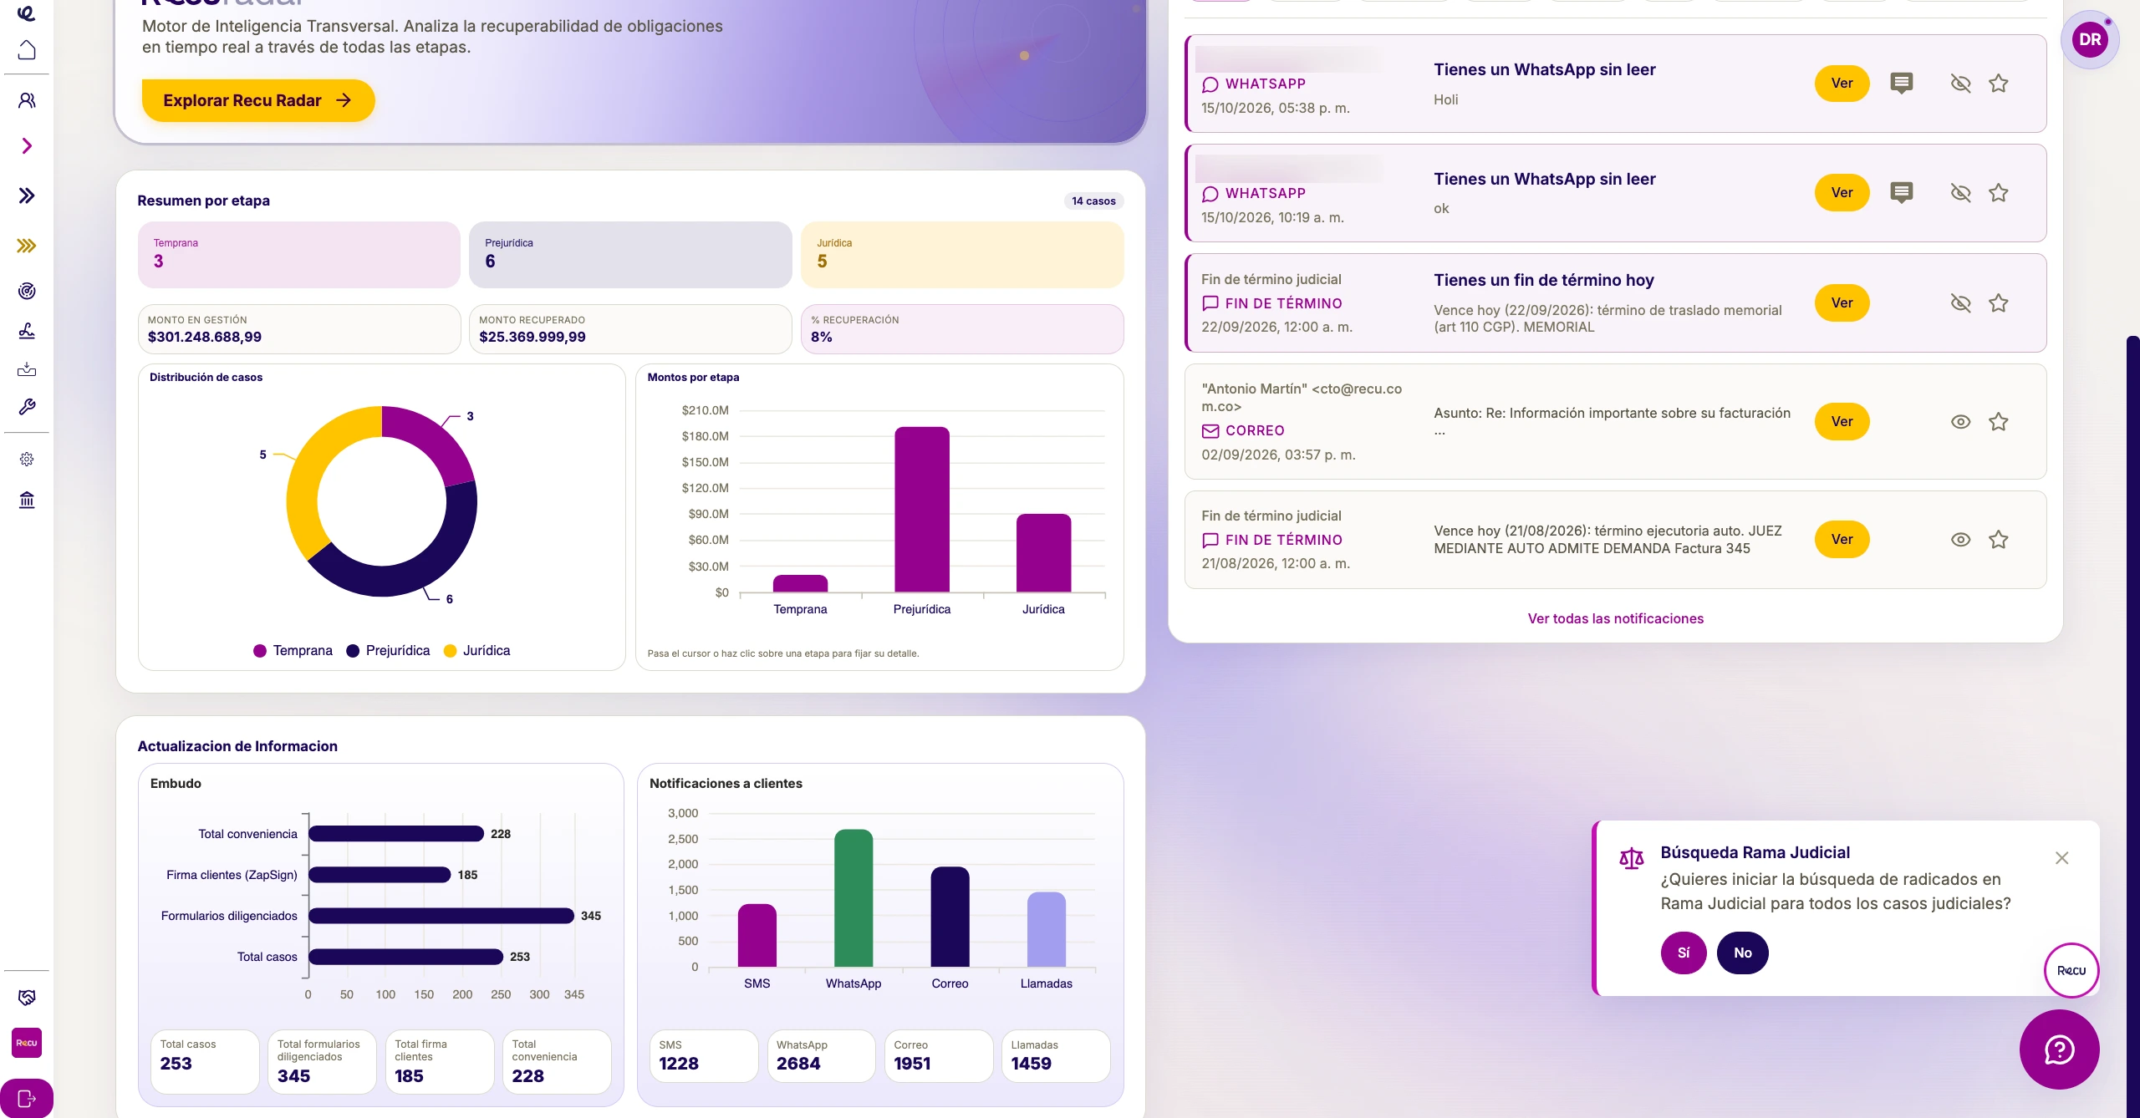Viewport: 2140px width, 1118px height.
Task: Select the Prejurídica stage card
Action: point(630,254)
